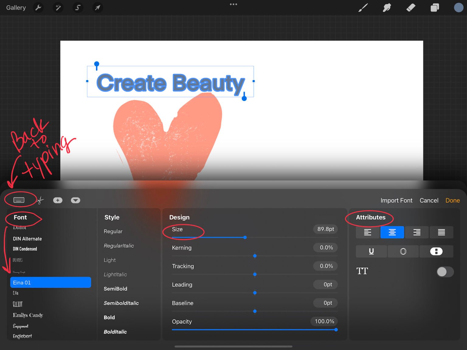Select the Paint brush tool
The height and width of the screenshot is (350, 467).
click(x=363, y=8)
